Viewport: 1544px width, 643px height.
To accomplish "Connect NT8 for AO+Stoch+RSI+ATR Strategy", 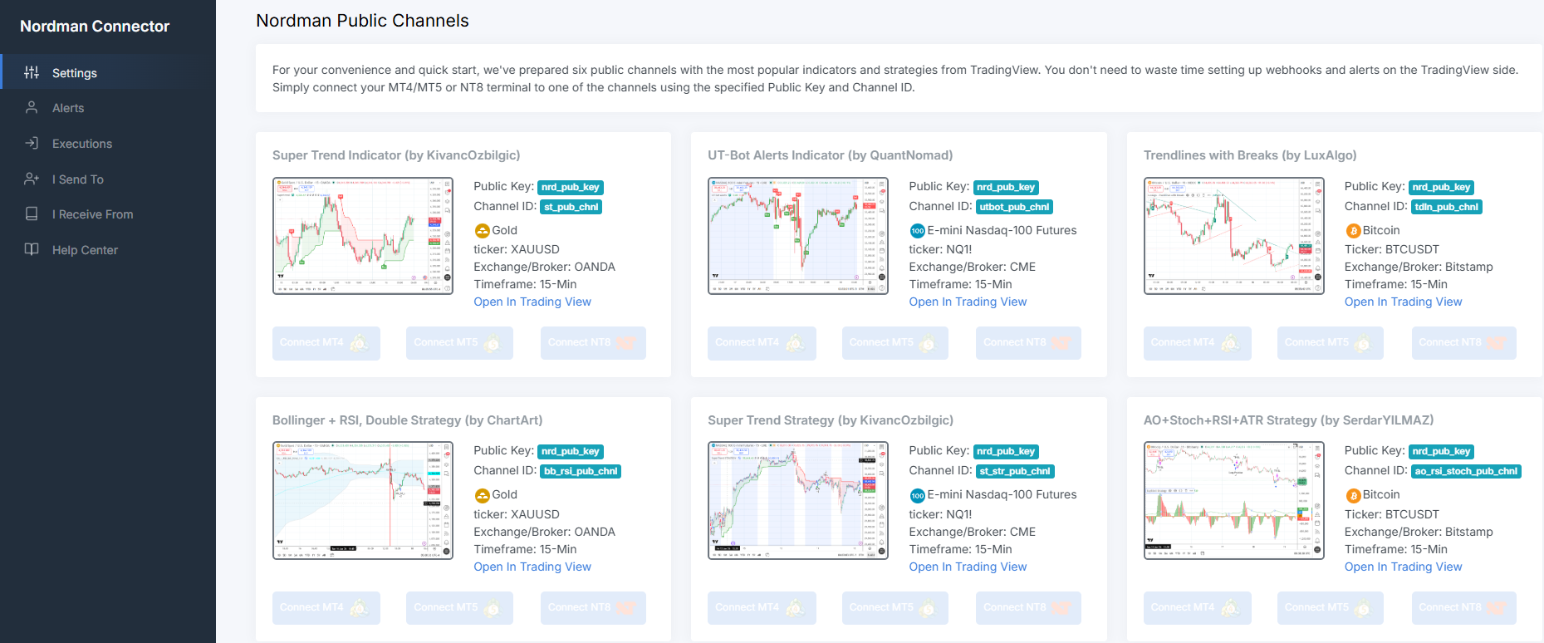I will (1464, 608).
